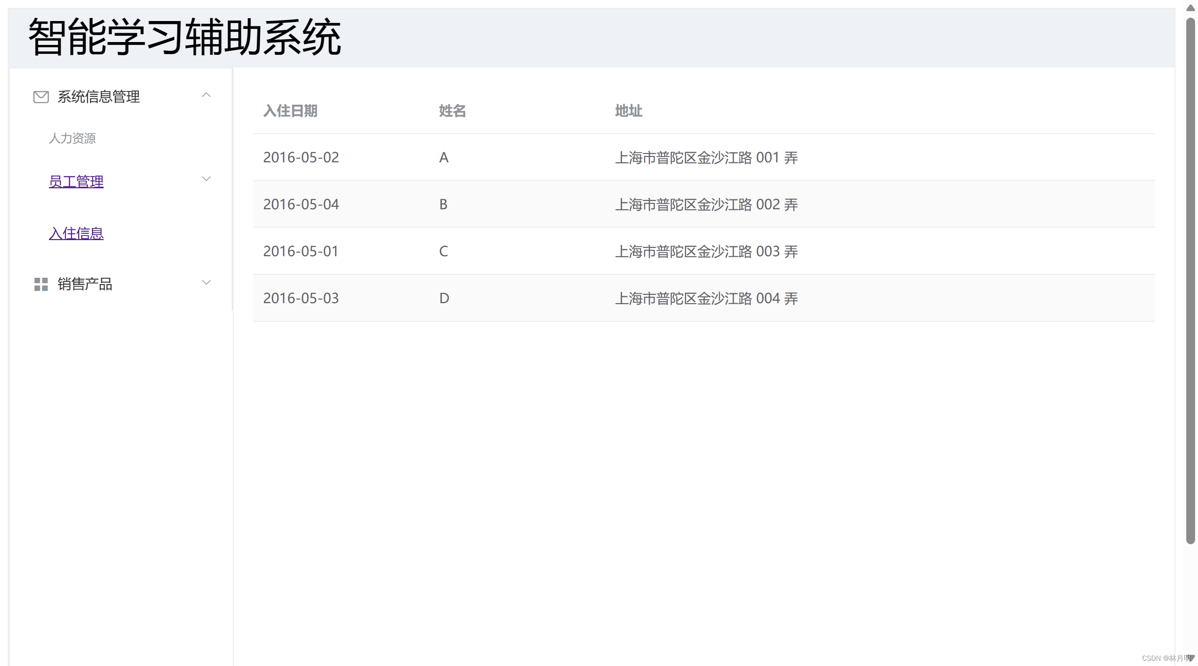Select the date cell 2016-05-04

301,204
